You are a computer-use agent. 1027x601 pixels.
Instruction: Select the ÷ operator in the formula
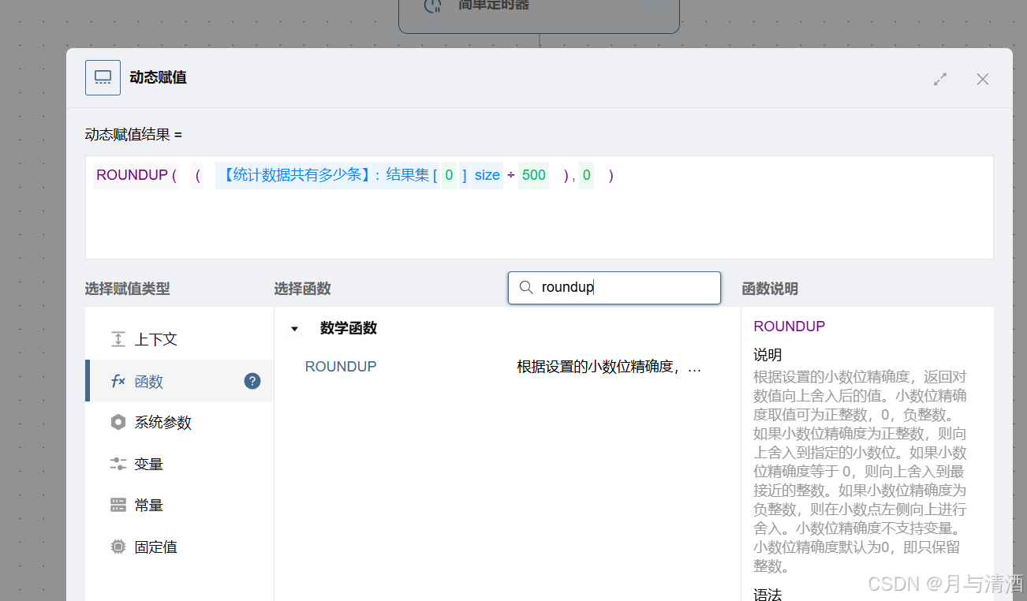510,175
